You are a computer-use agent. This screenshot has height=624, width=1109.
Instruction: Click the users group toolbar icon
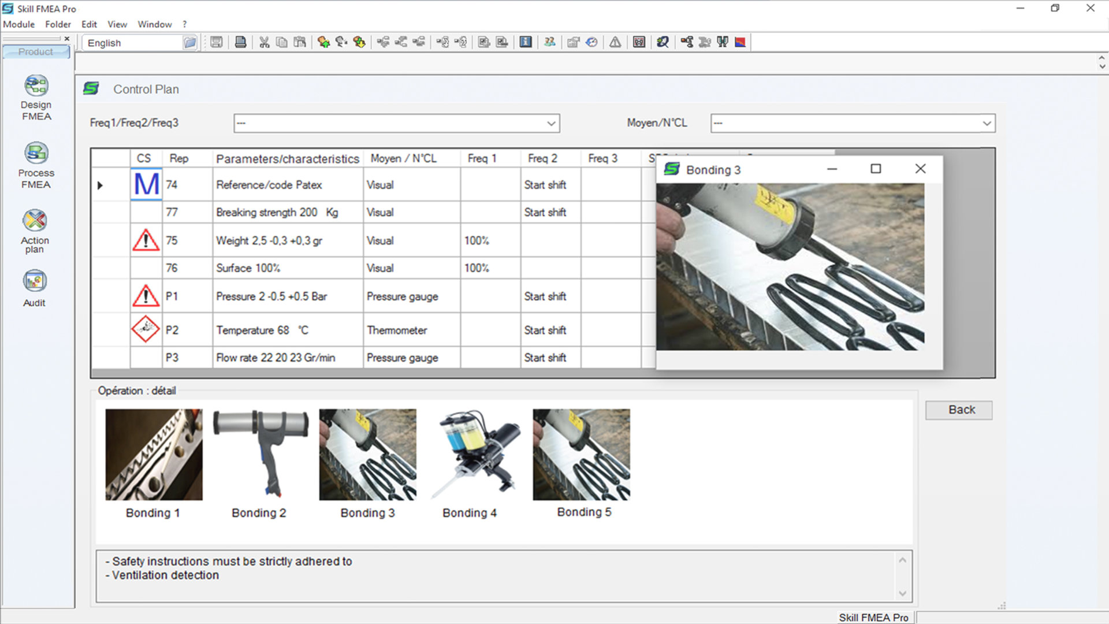(550, 42)
